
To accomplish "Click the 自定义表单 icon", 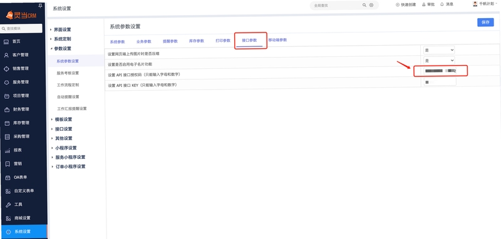I will coord(8,191).
